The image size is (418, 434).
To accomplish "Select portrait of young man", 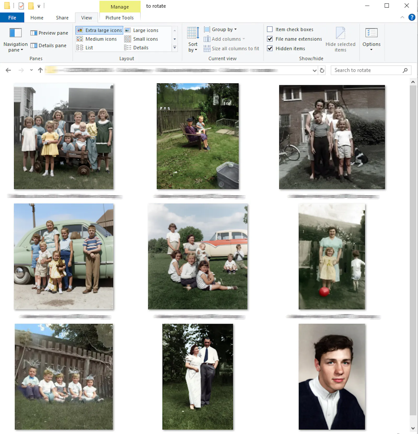I will coord(332,377).
